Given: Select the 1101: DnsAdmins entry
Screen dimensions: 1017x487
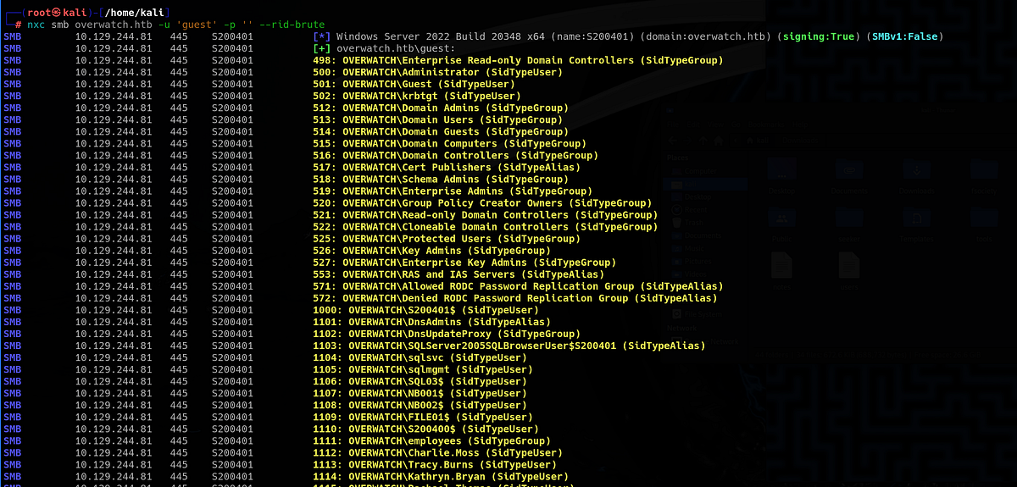Looking at the screenshot, I should pyautogui.click(x=431, y=322).
